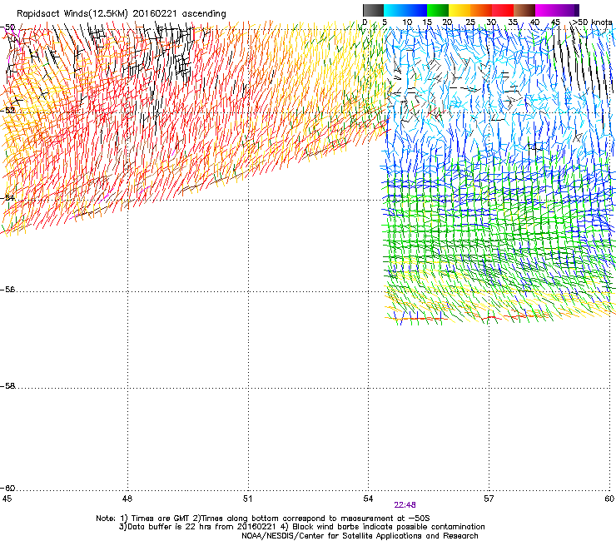
Task: Click the yellow 20-25 knots legend swatch
Action: [x=460, y=10]
